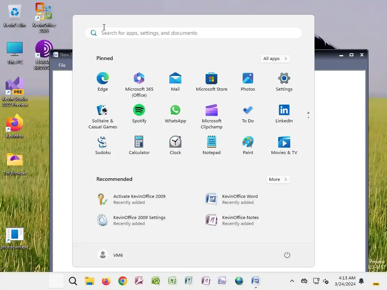Open Edge from pinned apps
The width and height of the screenshot is (387, 290).
(x=103, y=82)
